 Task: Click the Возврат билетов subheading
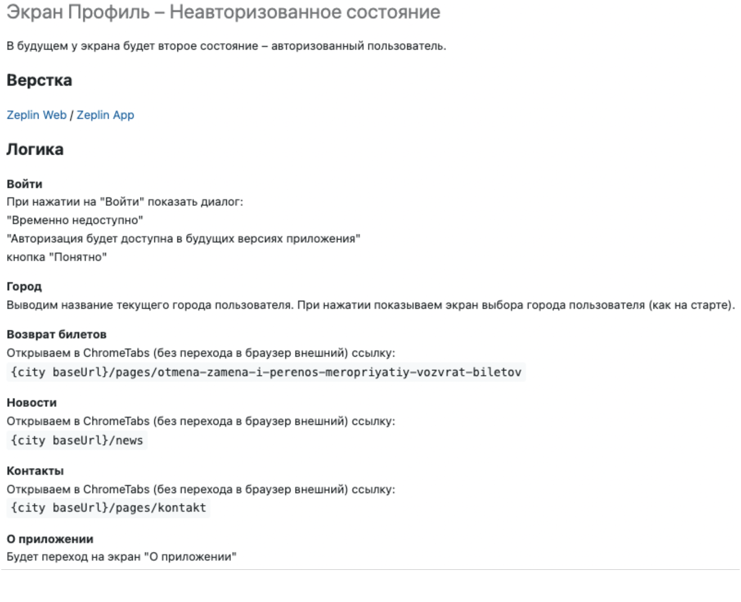click(56, 334)
